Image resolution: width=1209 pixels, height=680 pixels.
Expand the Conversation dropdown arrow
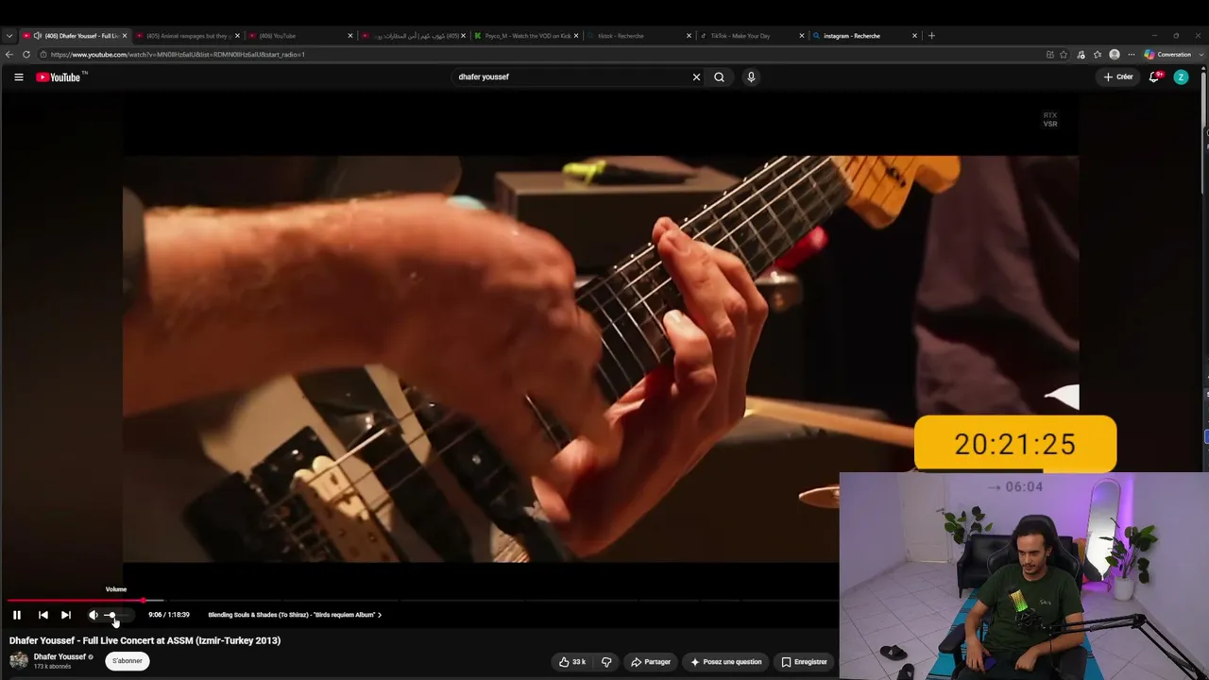click(x=1200, y=55)
